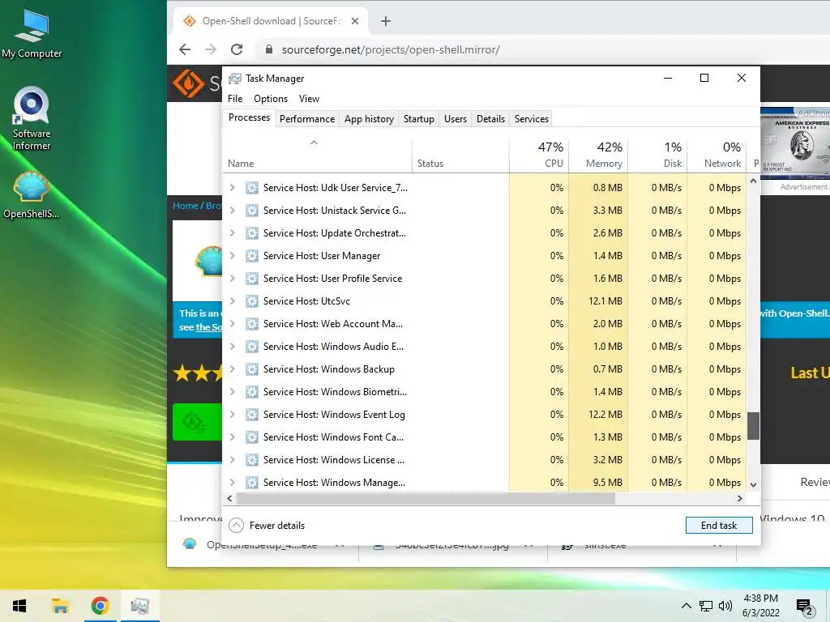830x622 pixels.
Task: Expand Service Host: Windows Biometric
Action: click(x=232, y=392)
